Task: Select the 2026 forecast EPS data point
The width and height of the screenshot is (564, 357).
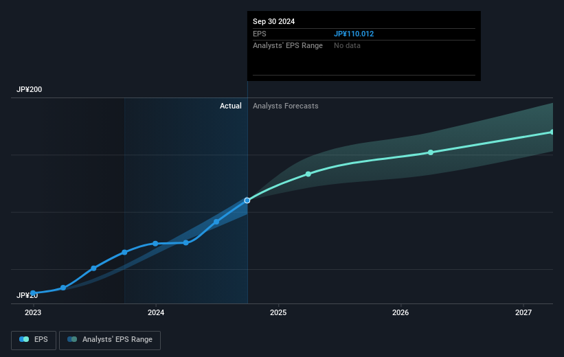Action: (x=431, y=152)
